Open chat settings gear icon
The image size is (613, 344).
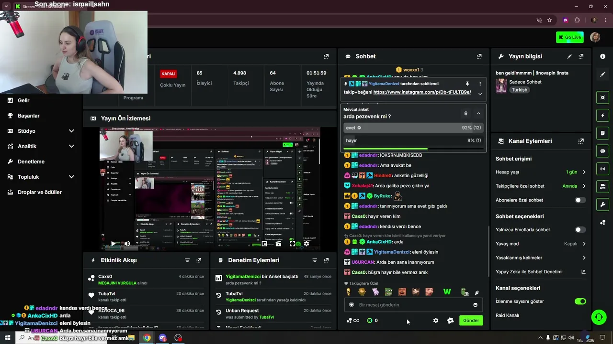point(435,321)
